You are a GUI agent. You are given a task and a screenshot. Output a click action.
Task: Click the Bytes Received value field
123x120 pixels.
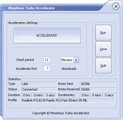98,89
